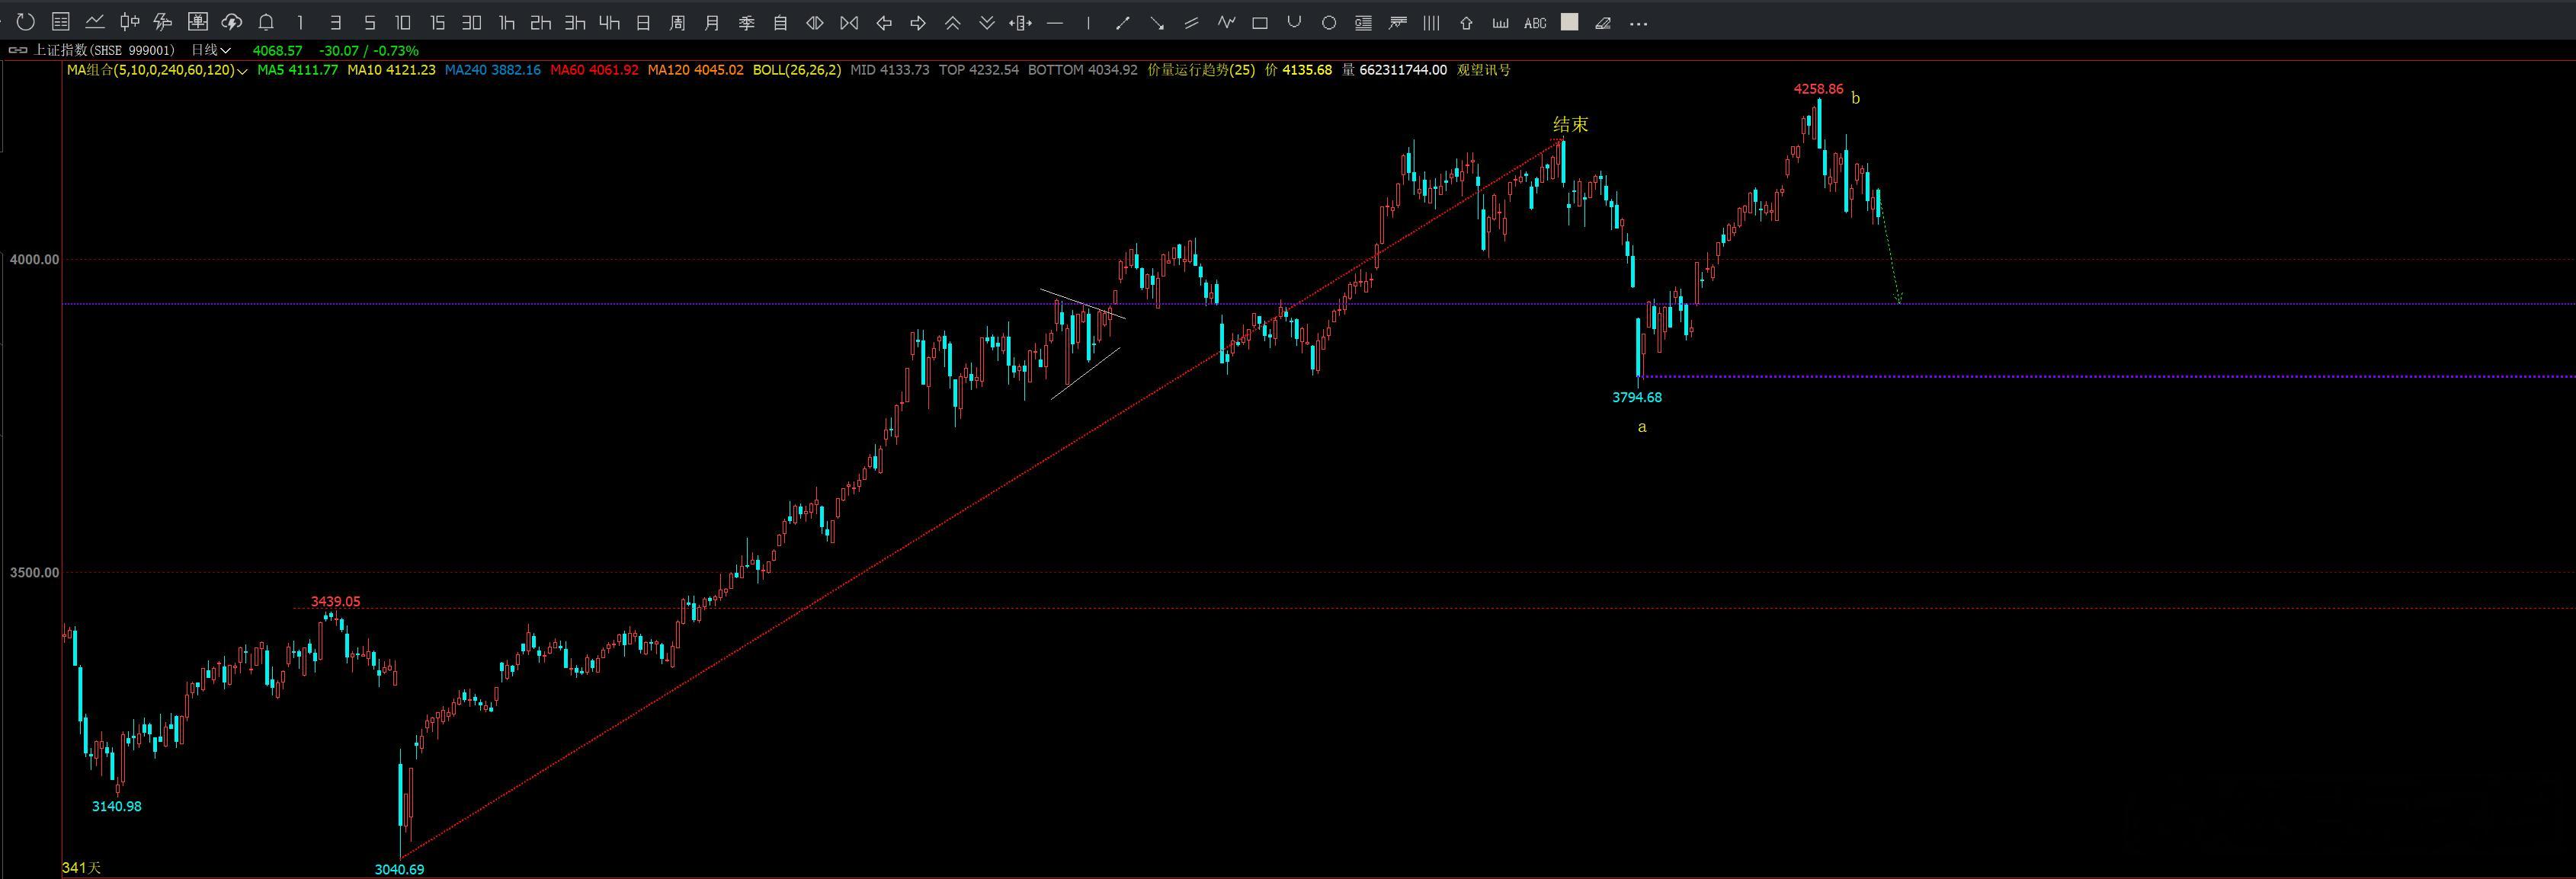Switch to the 2h timeframe

(x=541, y=22)
